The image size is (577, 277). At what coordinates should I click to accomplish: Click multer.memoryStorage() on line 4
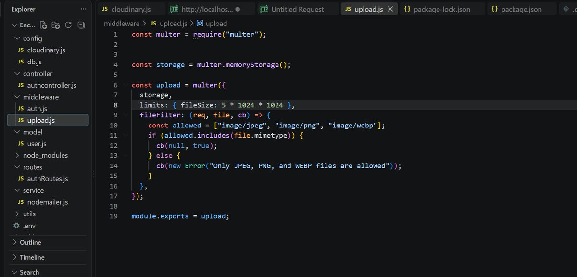[242, 64]
